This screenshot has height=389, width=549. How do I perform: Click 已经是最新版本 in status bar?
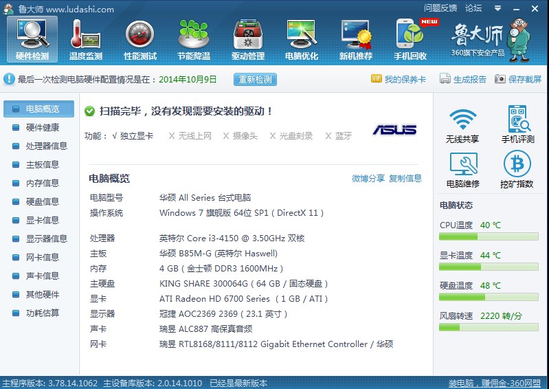238,384
